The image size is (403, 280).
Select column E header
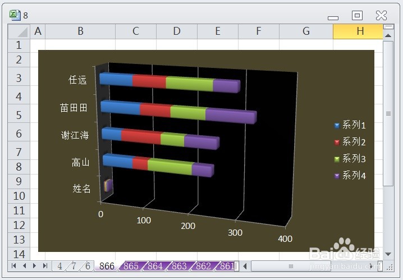point(218,31)
